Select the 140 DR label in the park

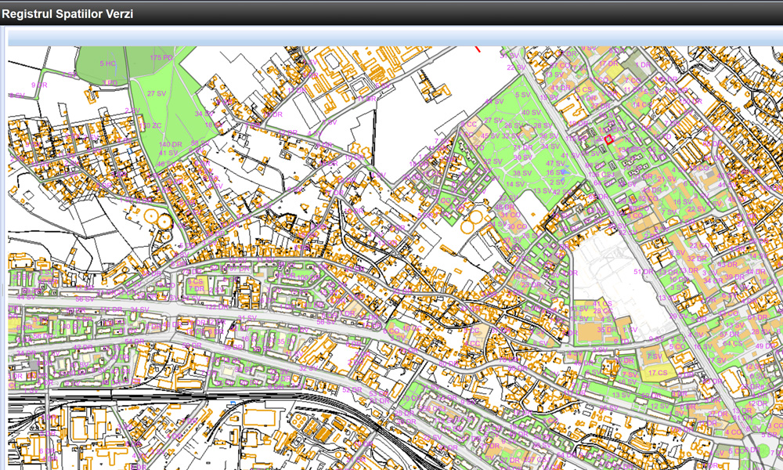coord(170,145)
